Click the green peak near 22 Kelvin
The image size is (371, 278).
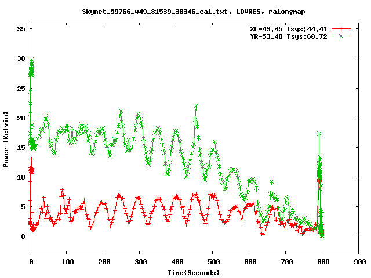[196, 105]
